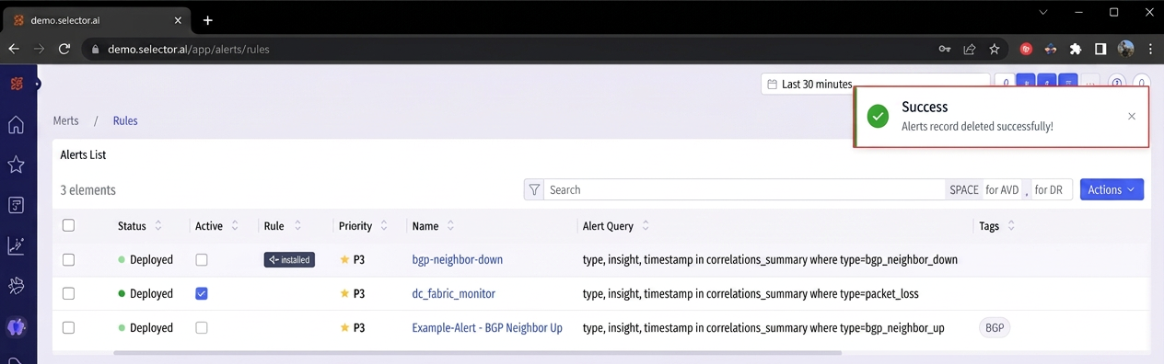
Task: Click the horizontal table scrollbar
Action: 477,353
